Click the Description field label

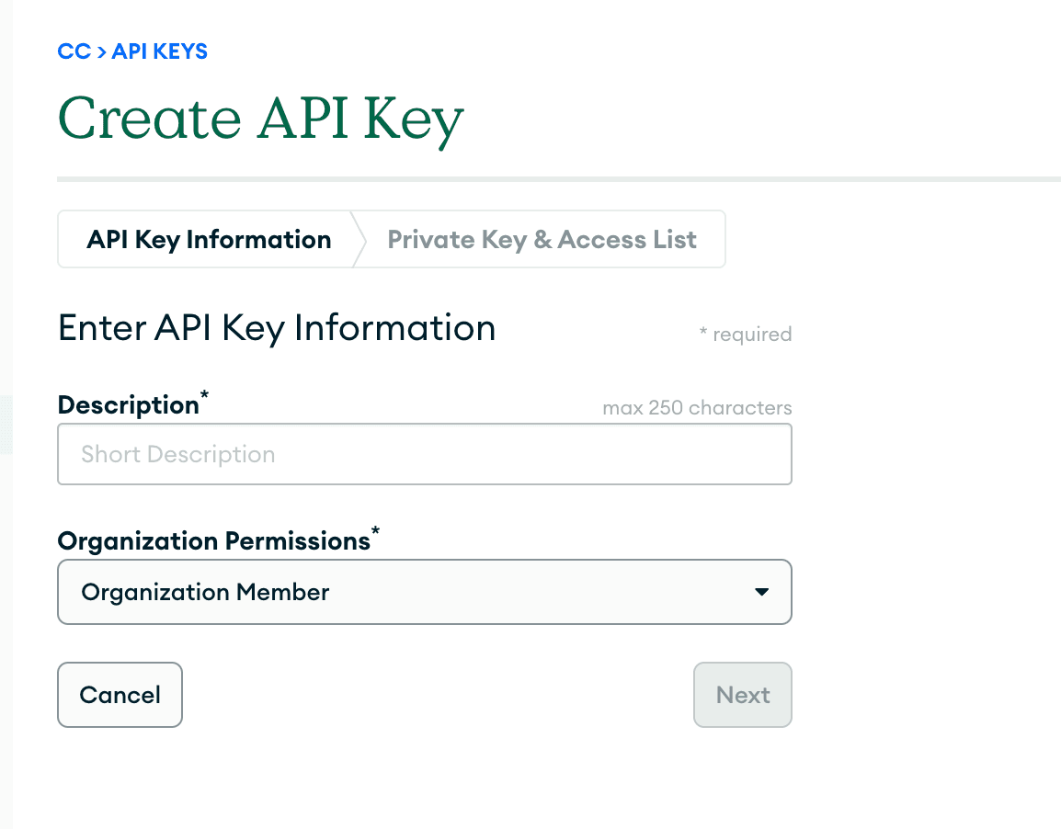point(129,404)
